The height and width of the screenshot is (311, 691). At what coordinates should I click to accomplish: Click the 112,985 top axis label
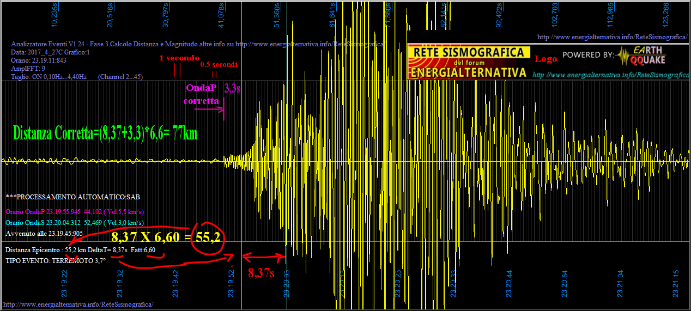pyautogui.click(x=611, y=15)
